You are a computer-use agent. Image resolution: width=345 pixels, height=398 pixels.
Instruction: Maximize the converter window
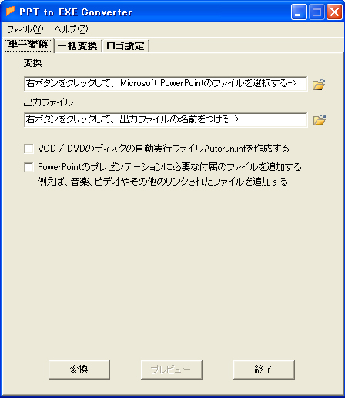click(x=317, y=12)
